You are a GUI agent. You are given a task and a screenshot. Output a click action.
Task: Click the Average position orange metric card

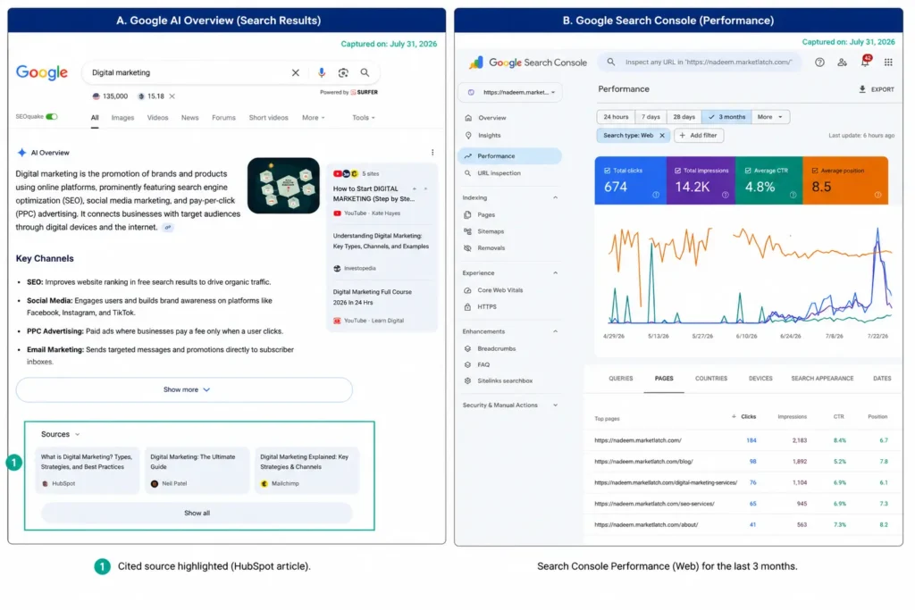845,180
